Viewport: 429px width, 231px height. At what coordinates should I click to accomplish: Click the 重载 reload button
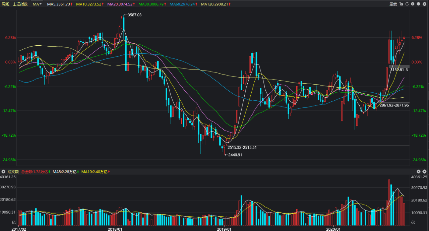[x=393, y=4]
